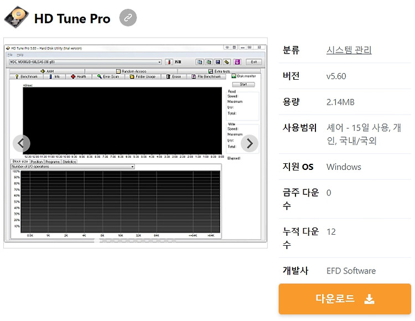This screenshot has width=415, height=321.
Task: Switch to the Info tab
Action: click(55, 76)
